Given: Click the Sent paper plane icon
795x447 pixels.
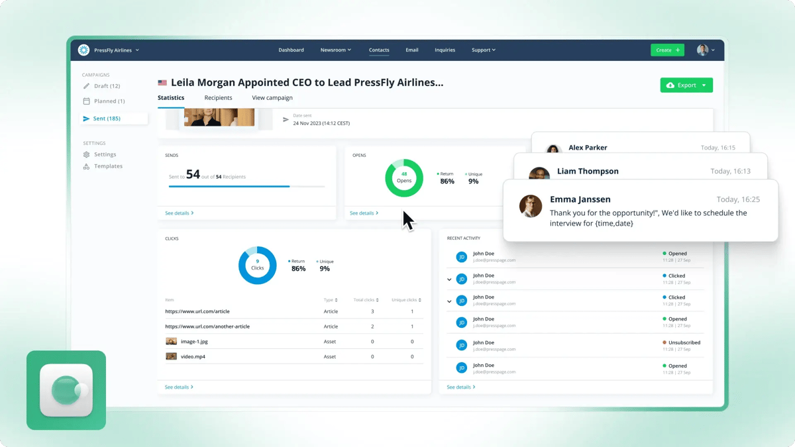Looking at the screenshot, I should point(86,119).
